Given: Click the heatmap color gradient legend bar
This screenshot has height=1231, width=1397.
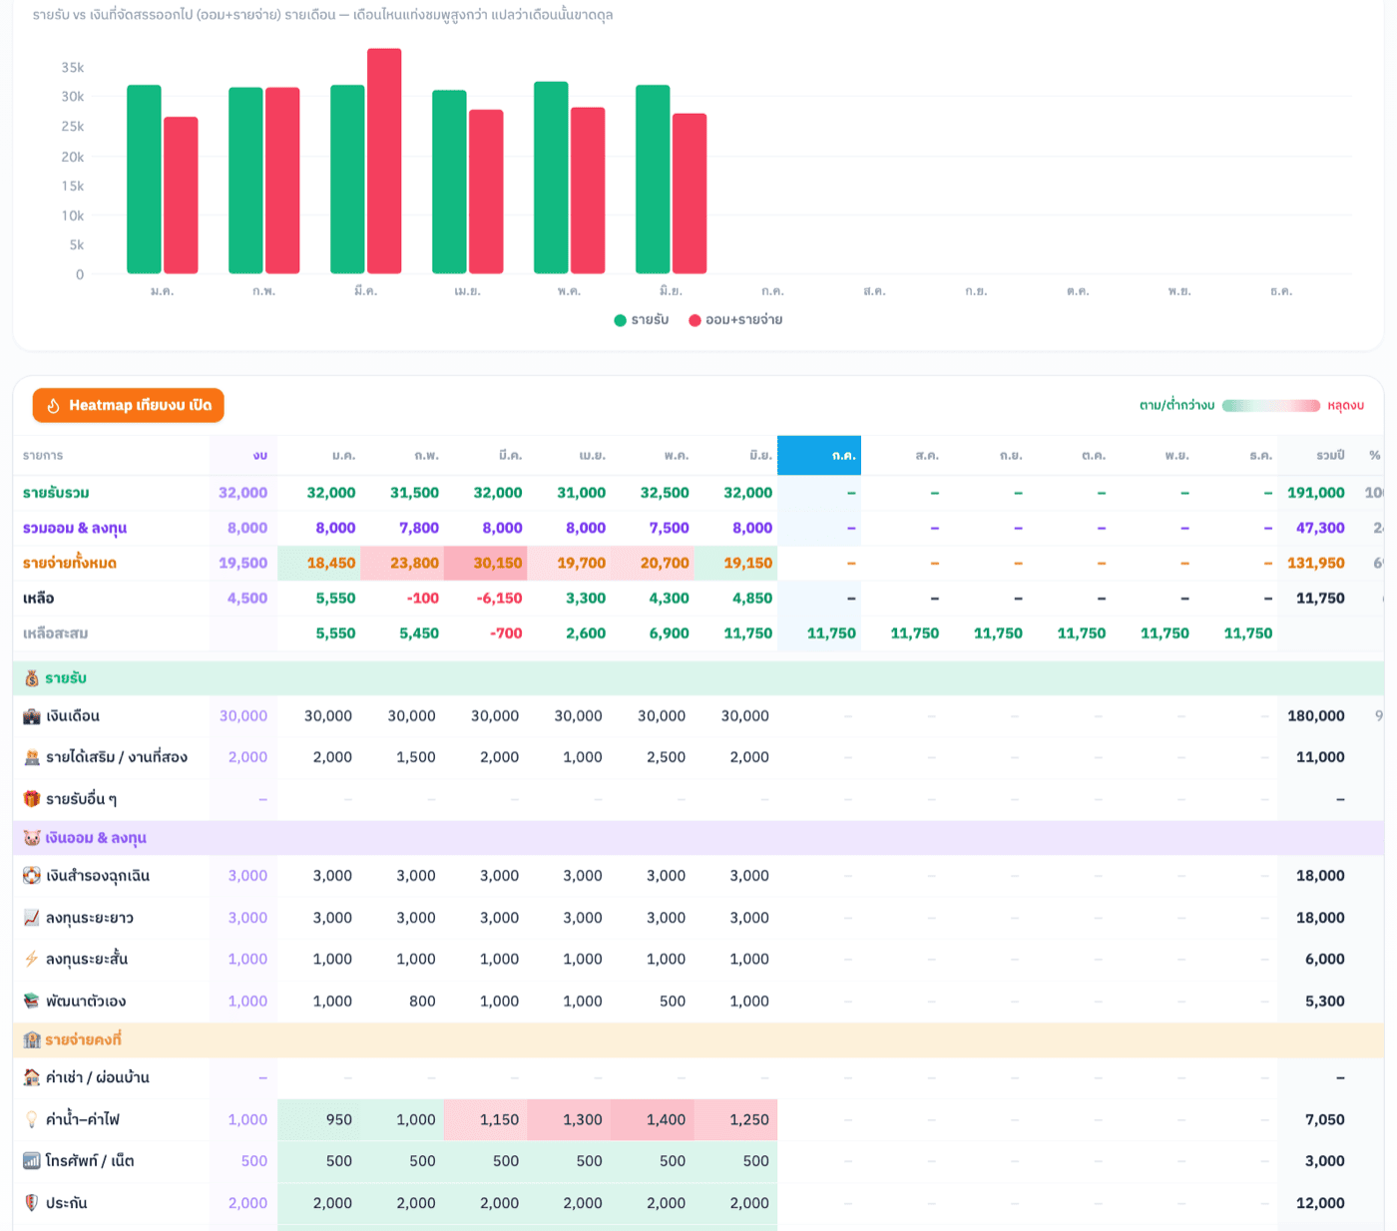Looking at the screenshot, I should tap(1271, 405).
